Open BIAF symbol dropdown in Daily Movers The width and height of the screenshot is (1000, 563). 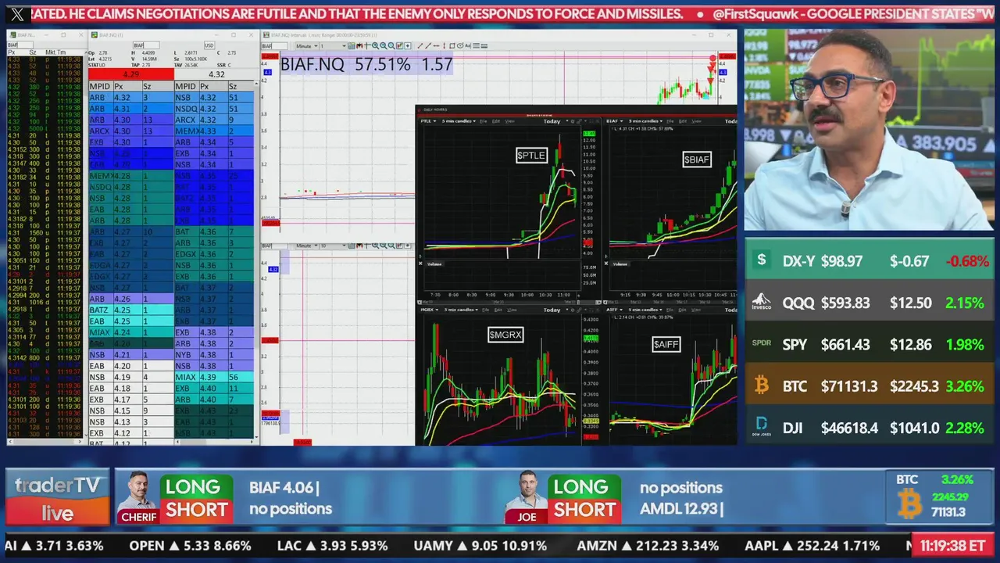[x=615, y=121]
